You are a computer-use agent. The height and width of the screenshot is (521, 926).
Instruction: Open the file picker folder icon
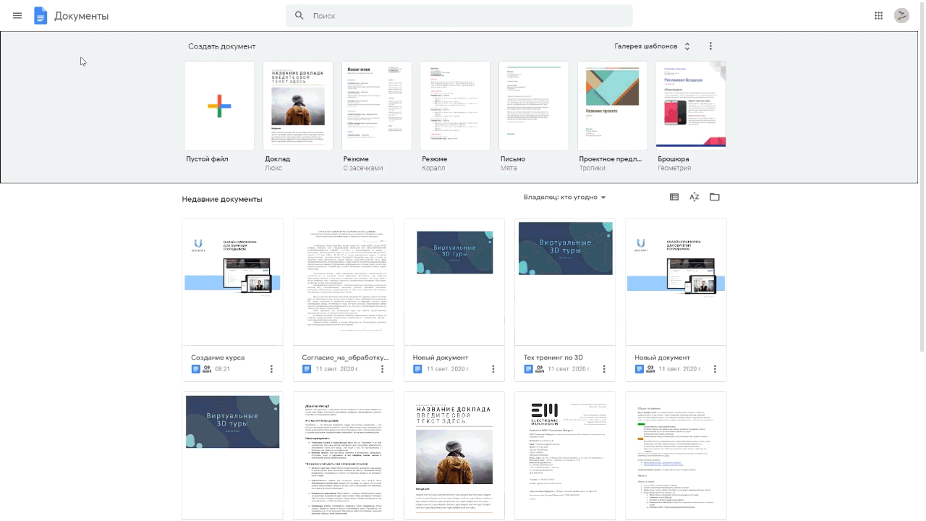(715, 197)
